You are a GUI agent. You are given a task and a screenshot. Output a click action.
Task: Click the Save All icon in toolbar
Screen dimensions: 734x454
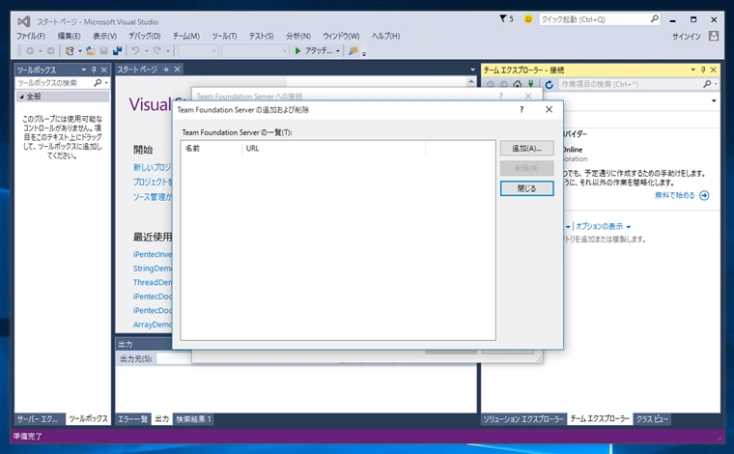(117, 50)
